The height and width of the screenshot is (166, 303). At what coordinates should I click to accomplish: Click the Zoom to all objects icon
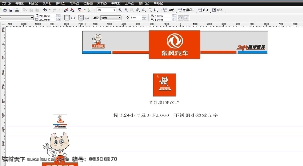[x=138, y=10]
